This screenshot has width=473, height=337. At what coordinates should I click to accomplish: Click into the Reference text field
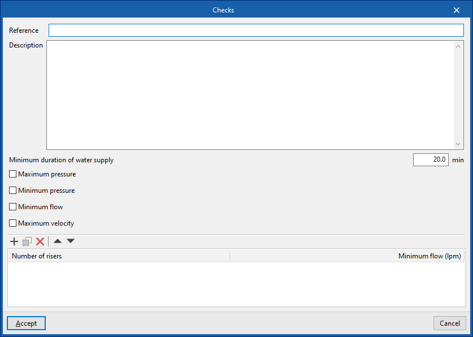(255, 31)
